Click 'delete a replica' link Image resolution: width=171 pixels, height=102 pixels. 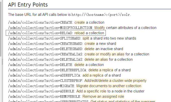(101, 70)
